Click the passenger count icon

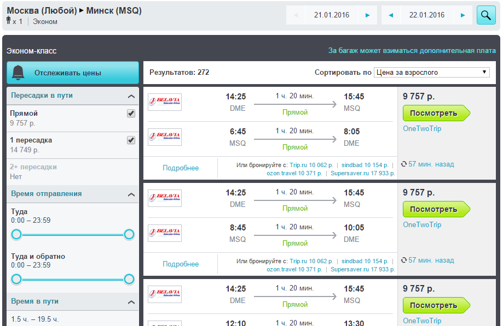point(9,20)
